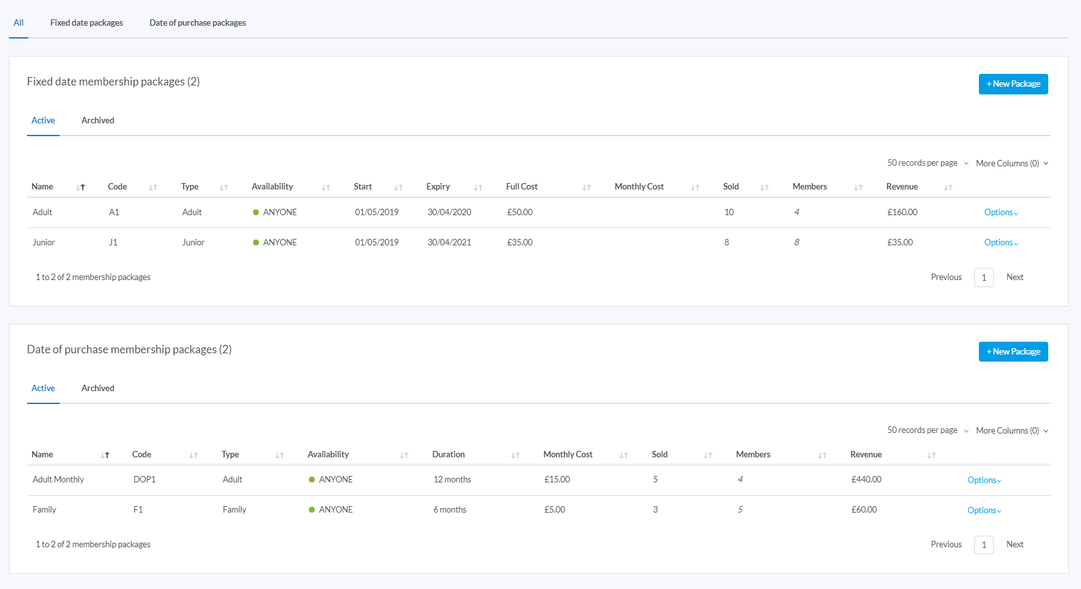This screenshot has width=1081, height=589.
Task: Show Archived fixed date membership packages
Action: (x=98, y=120)
